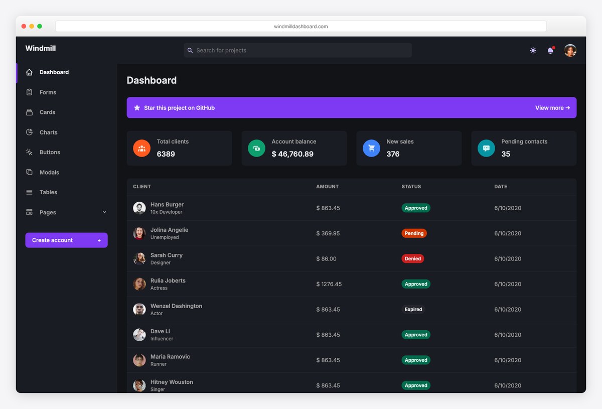Click the teal Pending contacts chat icon
602x409 pixels.
(x=486, y=148)
